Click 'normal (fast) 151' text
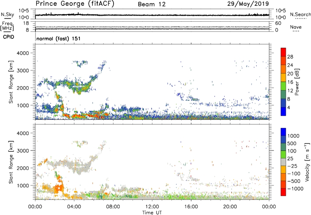311x215 pixels. tap(59, 38)
